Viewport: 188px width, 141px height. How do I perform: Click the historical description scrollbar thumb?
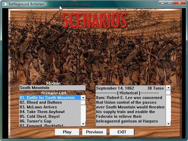(168, 93)
